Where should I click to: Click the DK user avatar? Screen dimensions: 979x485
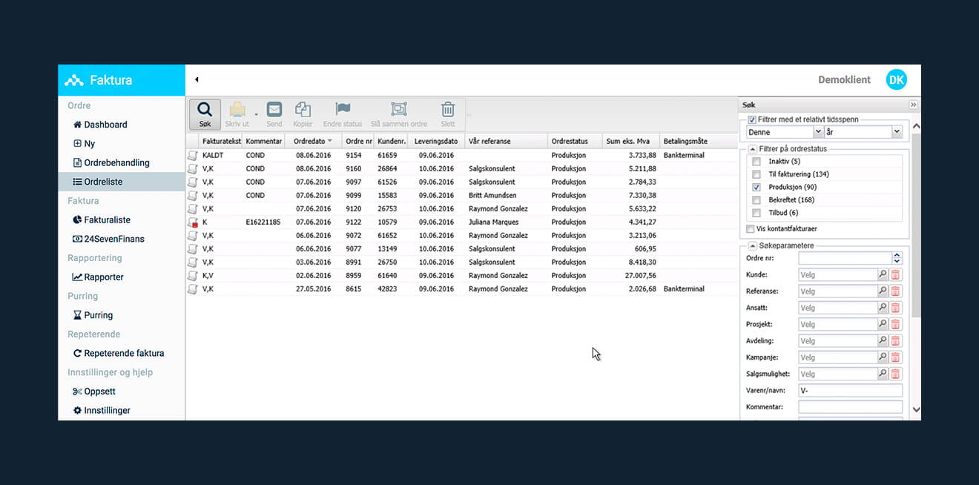pyautogui.click(x=897, y=80)
